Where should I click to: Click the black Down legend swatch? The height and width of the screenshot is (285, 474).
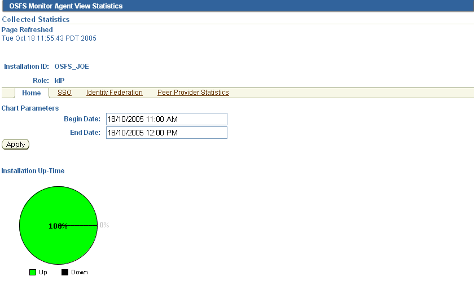[x=65, y=273]
